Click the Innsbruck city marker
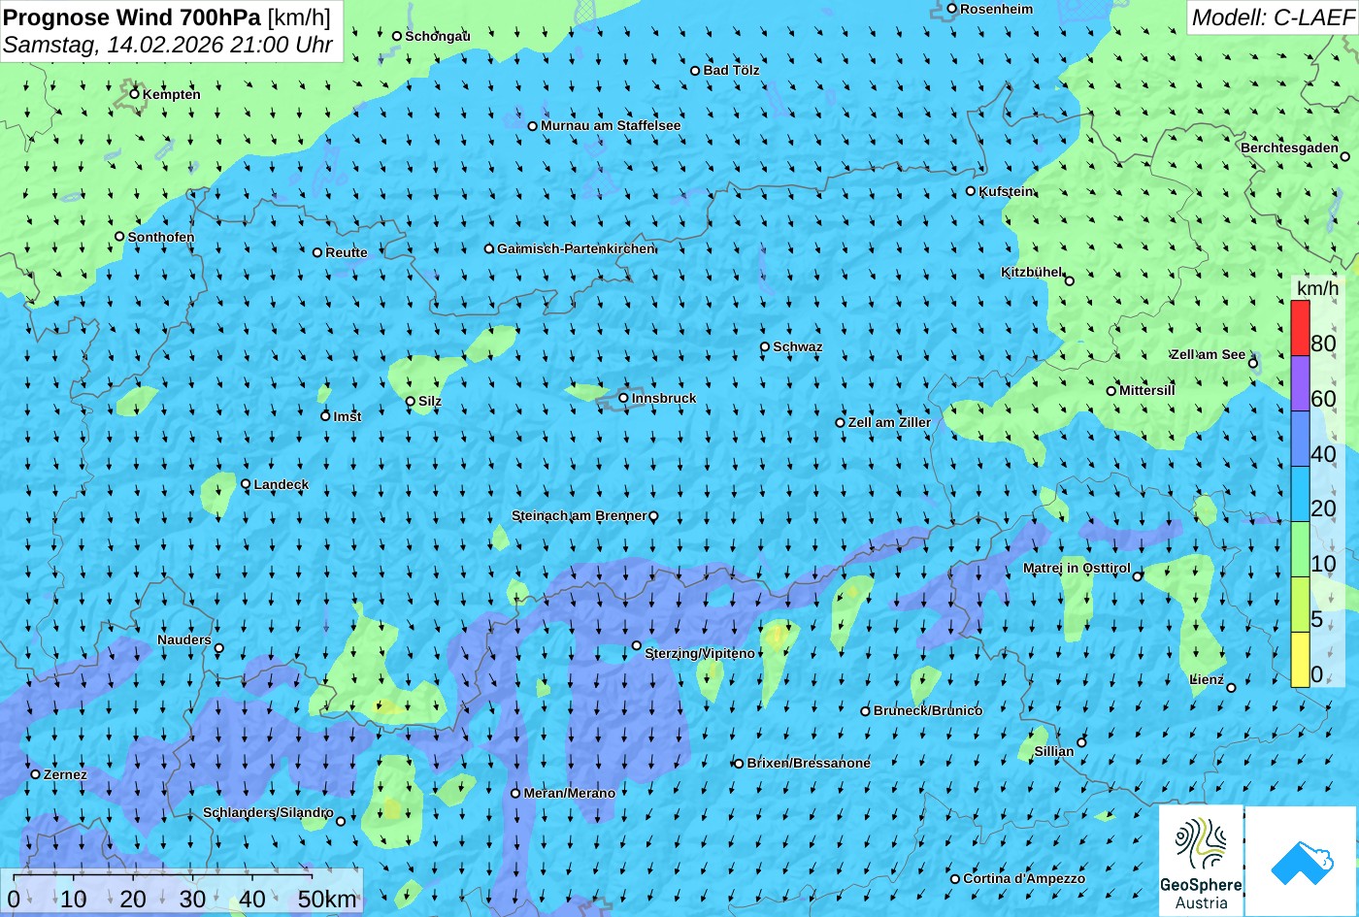 pos(623,398)
